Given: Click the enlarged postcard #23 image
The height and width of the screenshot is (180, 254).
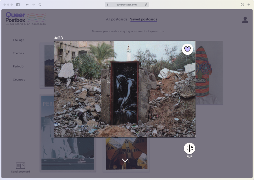Looking at the screenshot, I should pyautogui.click(x=125, y=89).
